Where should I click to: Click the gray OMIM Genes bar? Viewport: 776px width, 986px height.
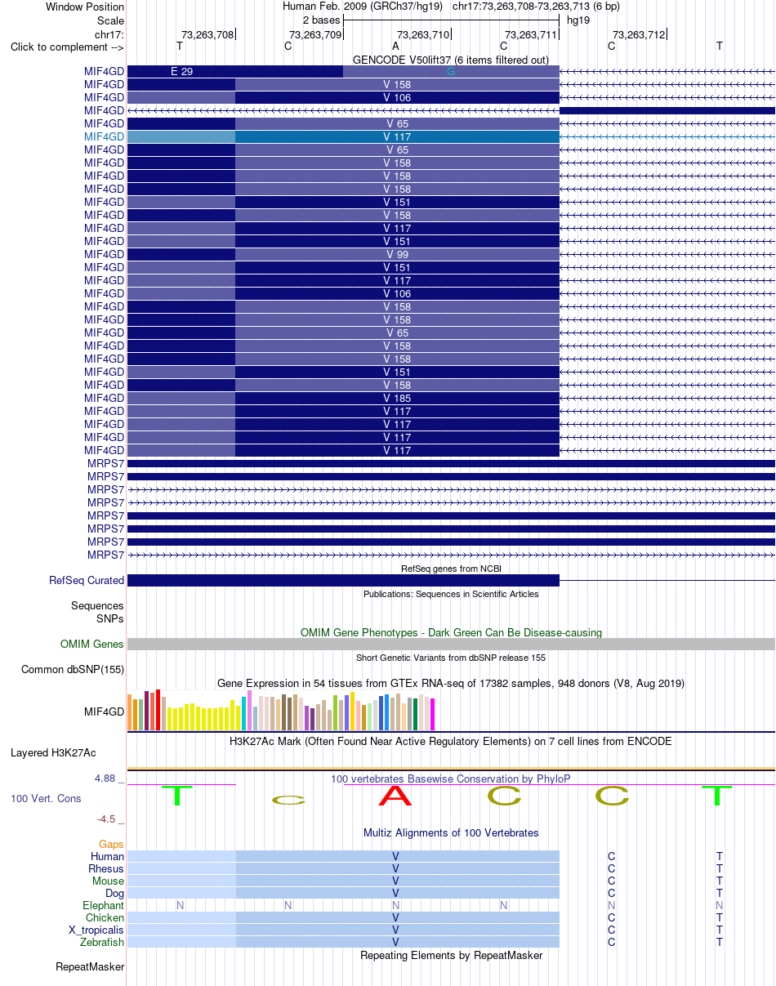(x=451, y=644)
